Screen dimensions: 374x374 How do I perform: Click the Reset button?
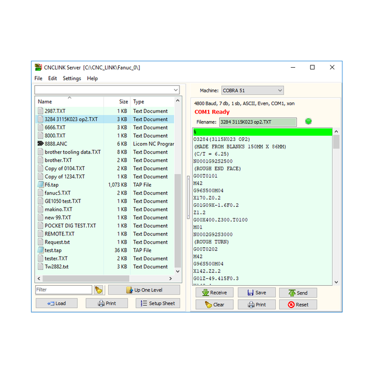point(298,304)
